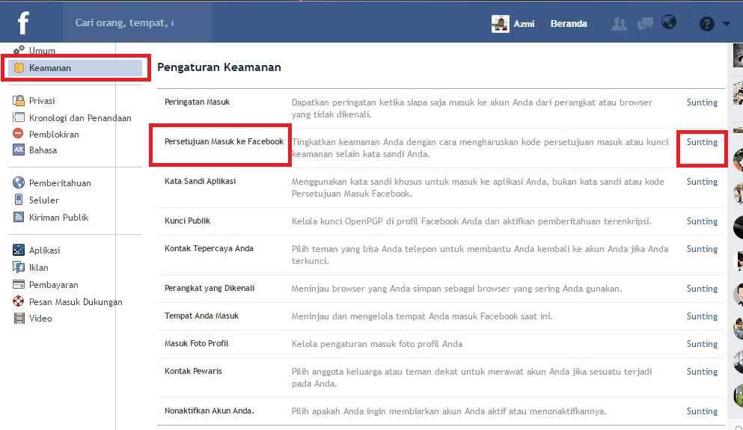Image resolution: width=743 pixels, height=430 pixels.
Task: Click Sunting for Kontak Tepercaya Anda
Action: pyautogui.click(x=702, y=249)
